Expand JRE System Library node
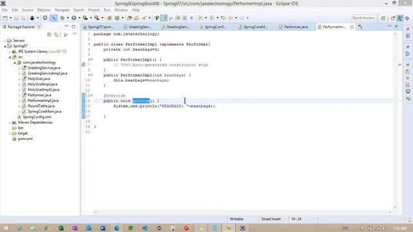This screenshot has width=413, height=232. tap(10, 52)
